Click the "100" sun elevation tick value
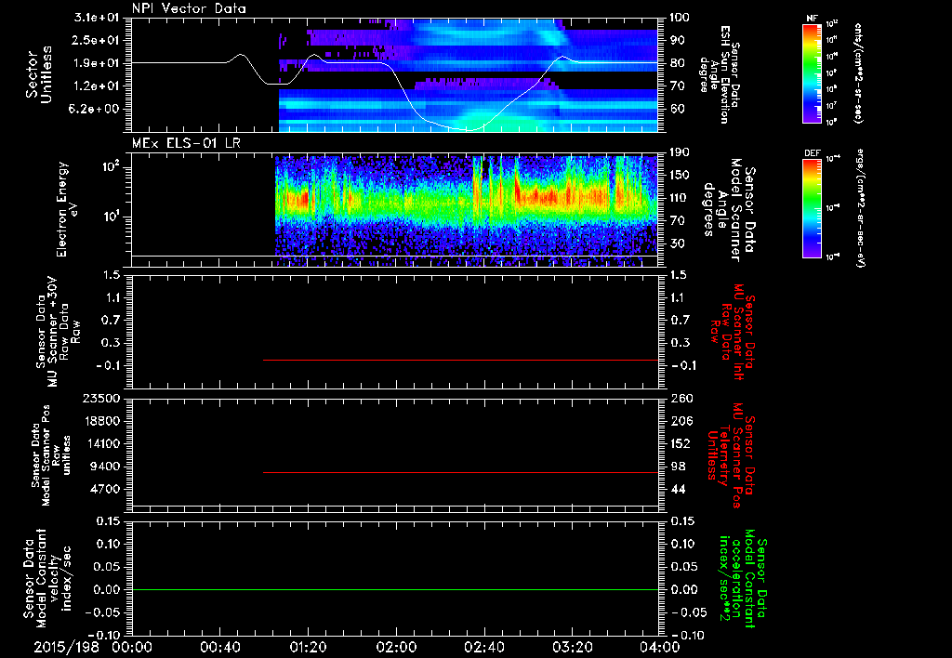This screenshot has width=952, height=658. tap(680, 18)
